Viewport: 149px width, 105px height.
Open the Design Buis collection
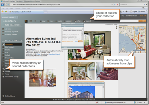point(9,58)
